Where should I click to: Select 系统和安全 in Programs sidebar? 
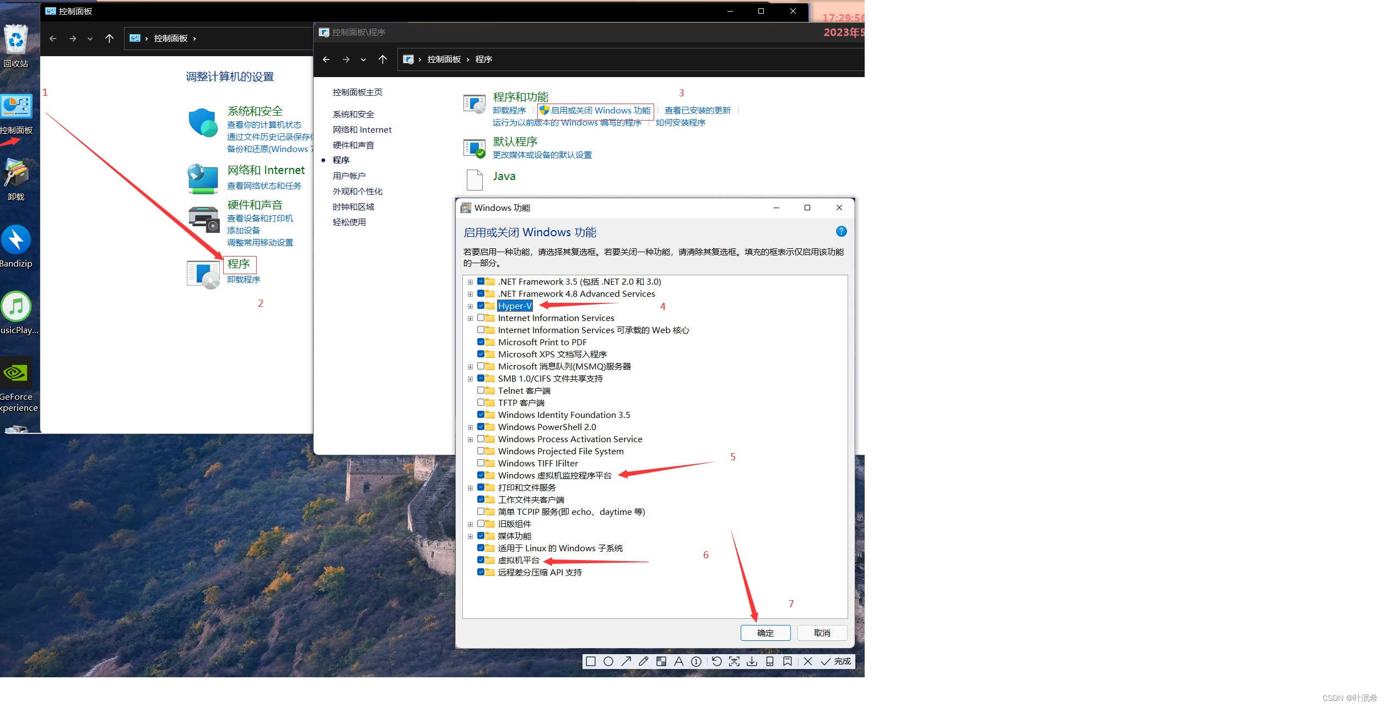click(353, 115)
